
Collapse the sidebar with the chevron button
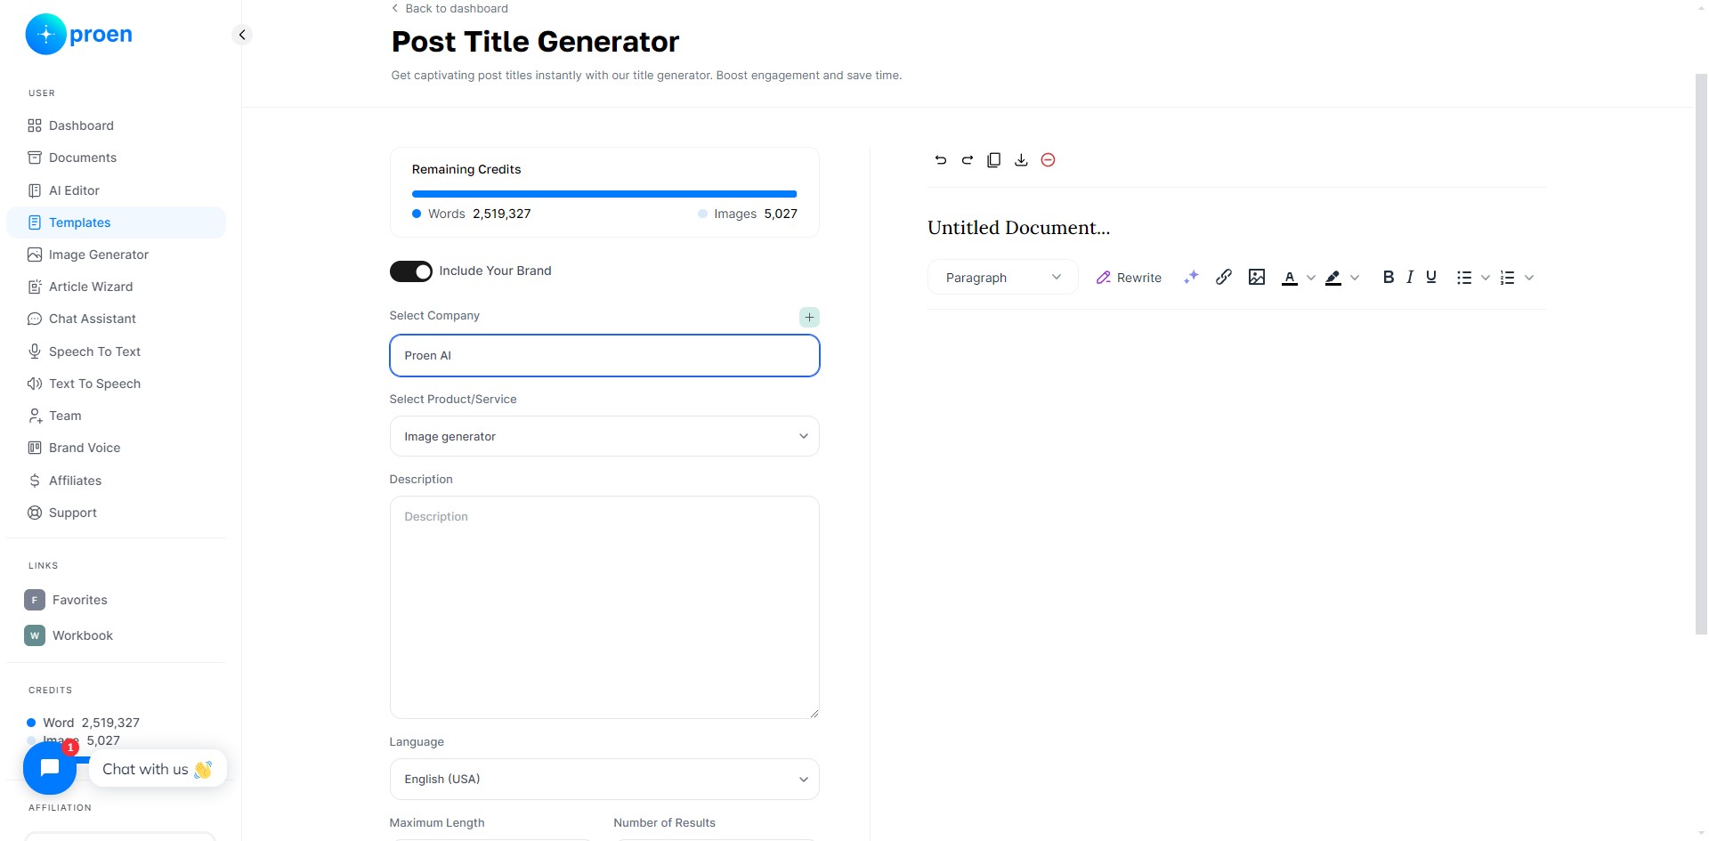click(x=241, y=35)
